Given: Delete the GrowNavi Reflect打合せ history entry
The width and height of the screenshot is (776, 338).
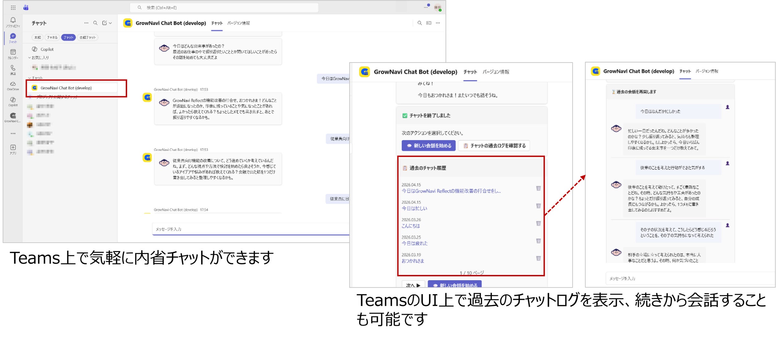Looking at the screenshot, I should pyautogui.click(x=538, y=188).
